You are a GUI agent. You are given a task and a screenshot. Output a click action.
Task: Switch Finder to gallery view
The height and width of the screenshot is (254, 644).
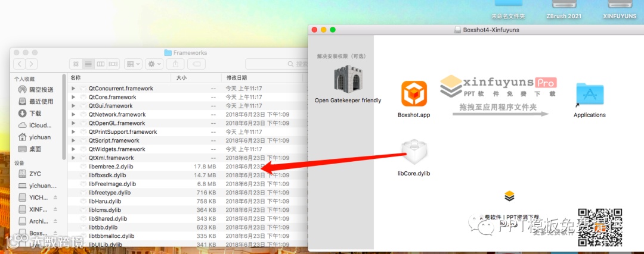click(113, 64)
